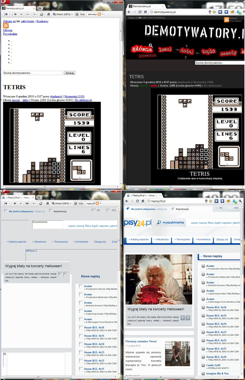Open home page in Napisy24 Opera window
The height and width of the screenshot is (380, 245).
pos(47,203)
